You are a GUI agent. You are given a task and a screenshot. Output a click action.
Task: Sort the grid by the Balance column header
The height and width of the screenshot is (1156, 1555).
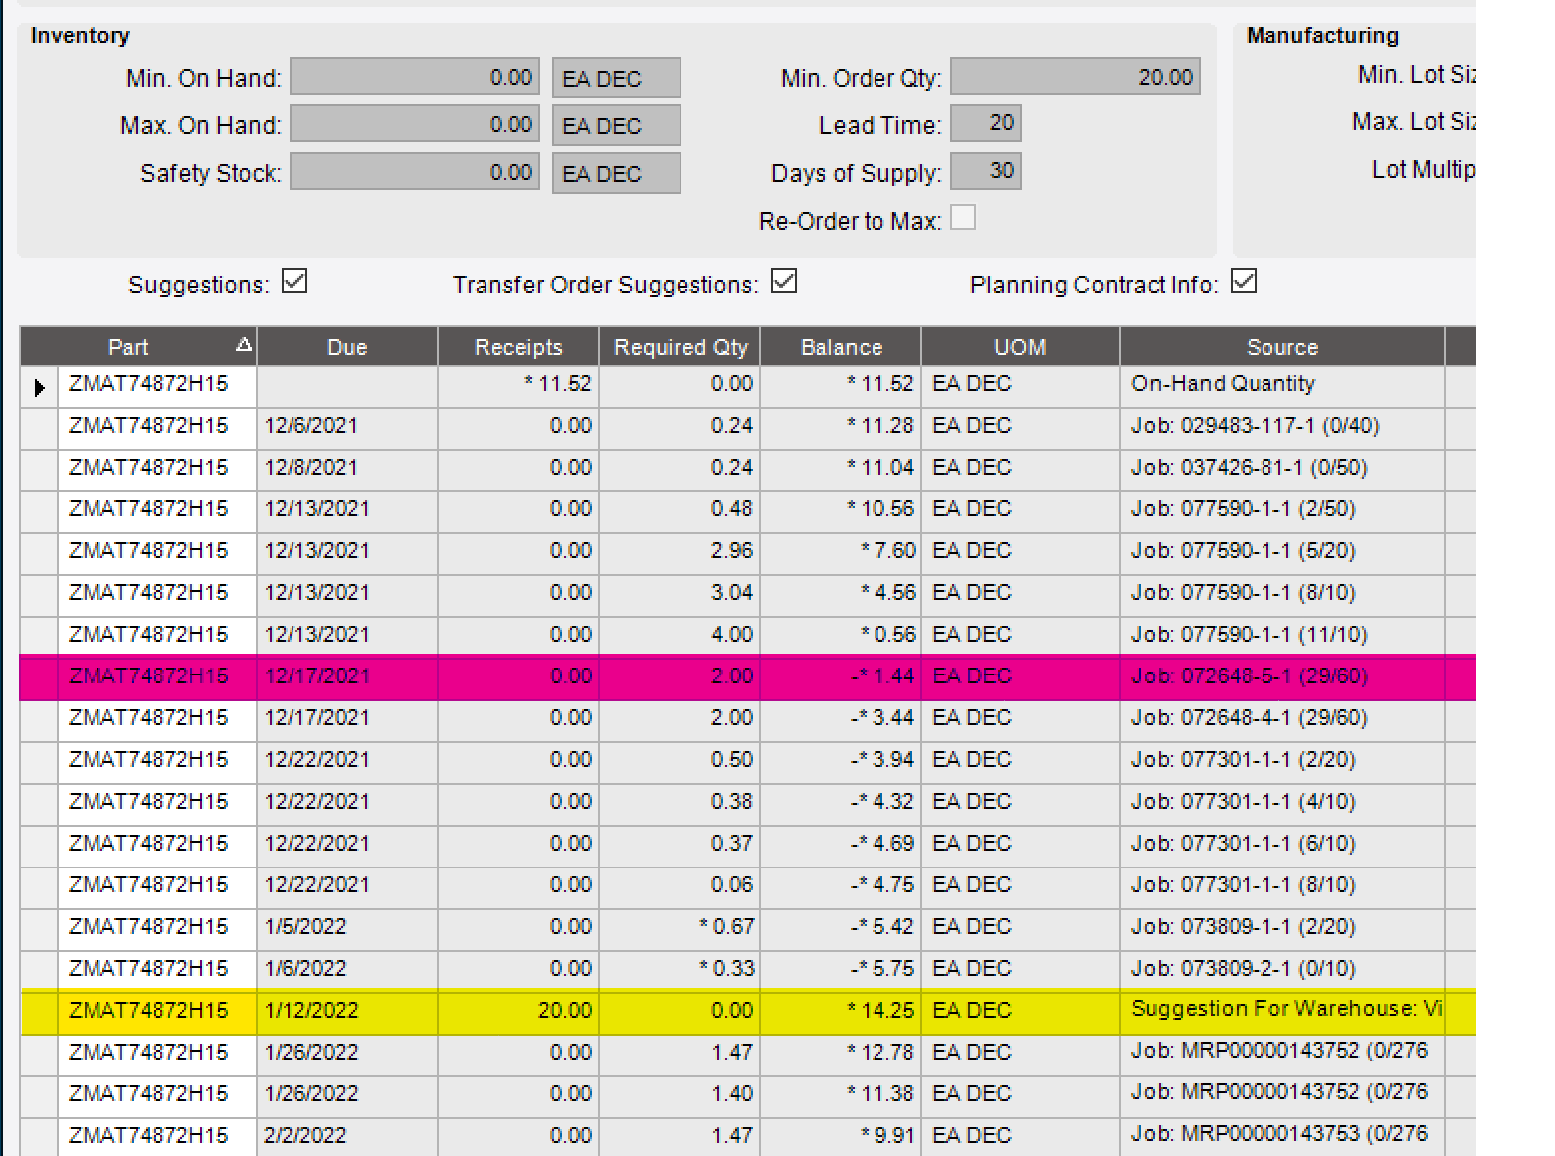(841, 346)
